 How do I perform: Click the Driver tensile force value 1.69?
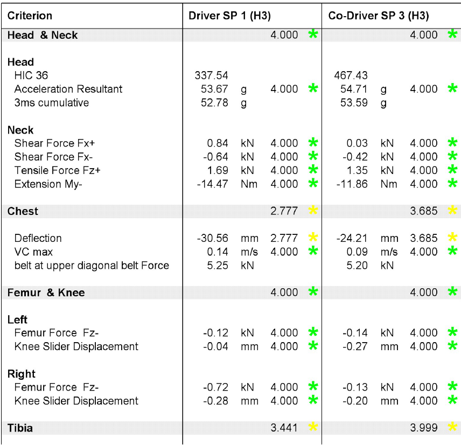(x=218, y=170)
